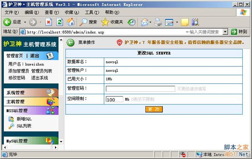Click the admin book icon beside 退出

click(50, 56)
